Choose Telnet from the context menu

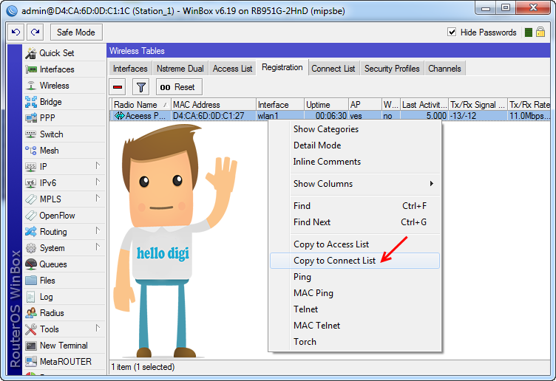click(355, 309)
